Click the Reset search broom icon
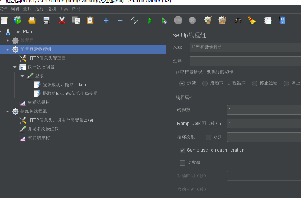The image size is (301, 198). pos(252,20)
